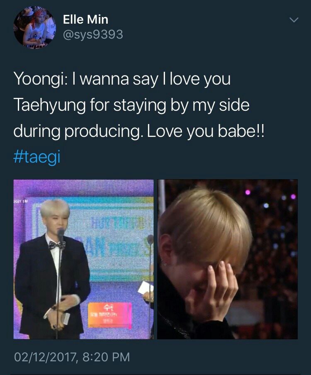
Task: Open the Elle Min profile avatar
Action: 35,28
